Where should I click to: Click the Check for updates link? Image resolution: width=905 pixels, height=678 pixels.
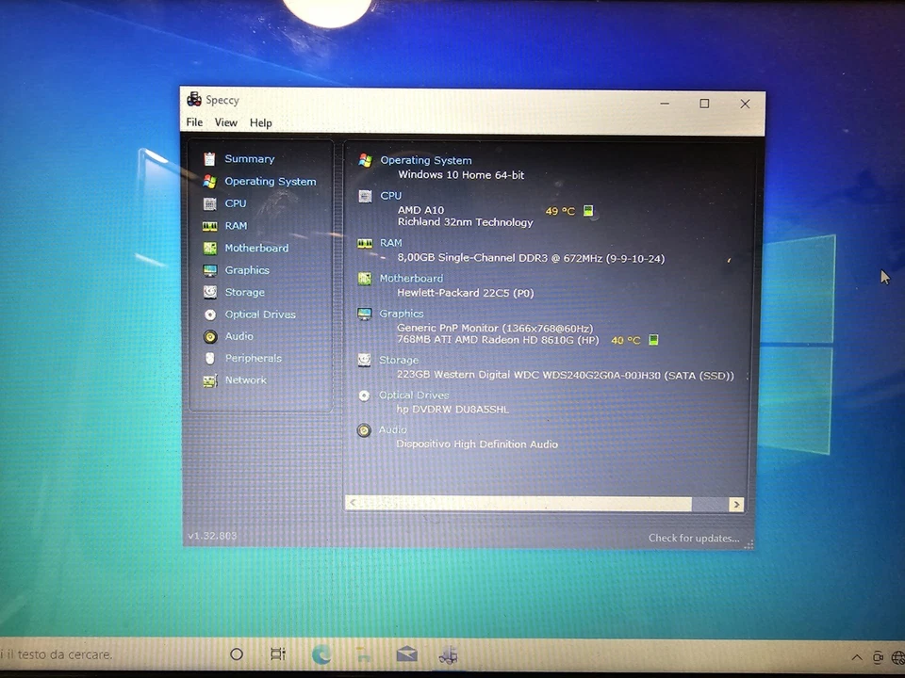click(694, 538)
